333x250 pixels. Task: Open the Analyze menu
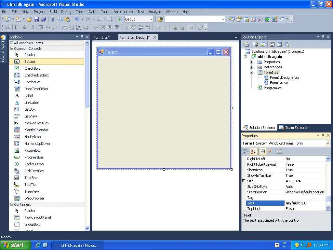click(x=155, y=12)
